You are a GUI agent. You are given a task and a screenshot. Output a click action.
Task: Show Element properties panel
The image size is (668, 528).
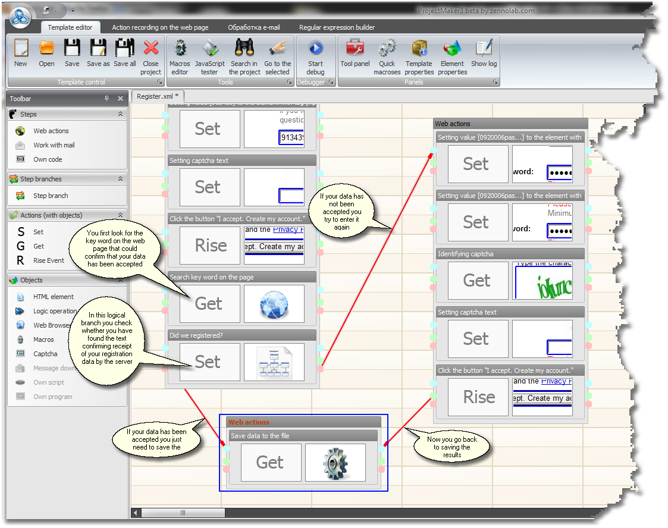[x=452, y=53]
